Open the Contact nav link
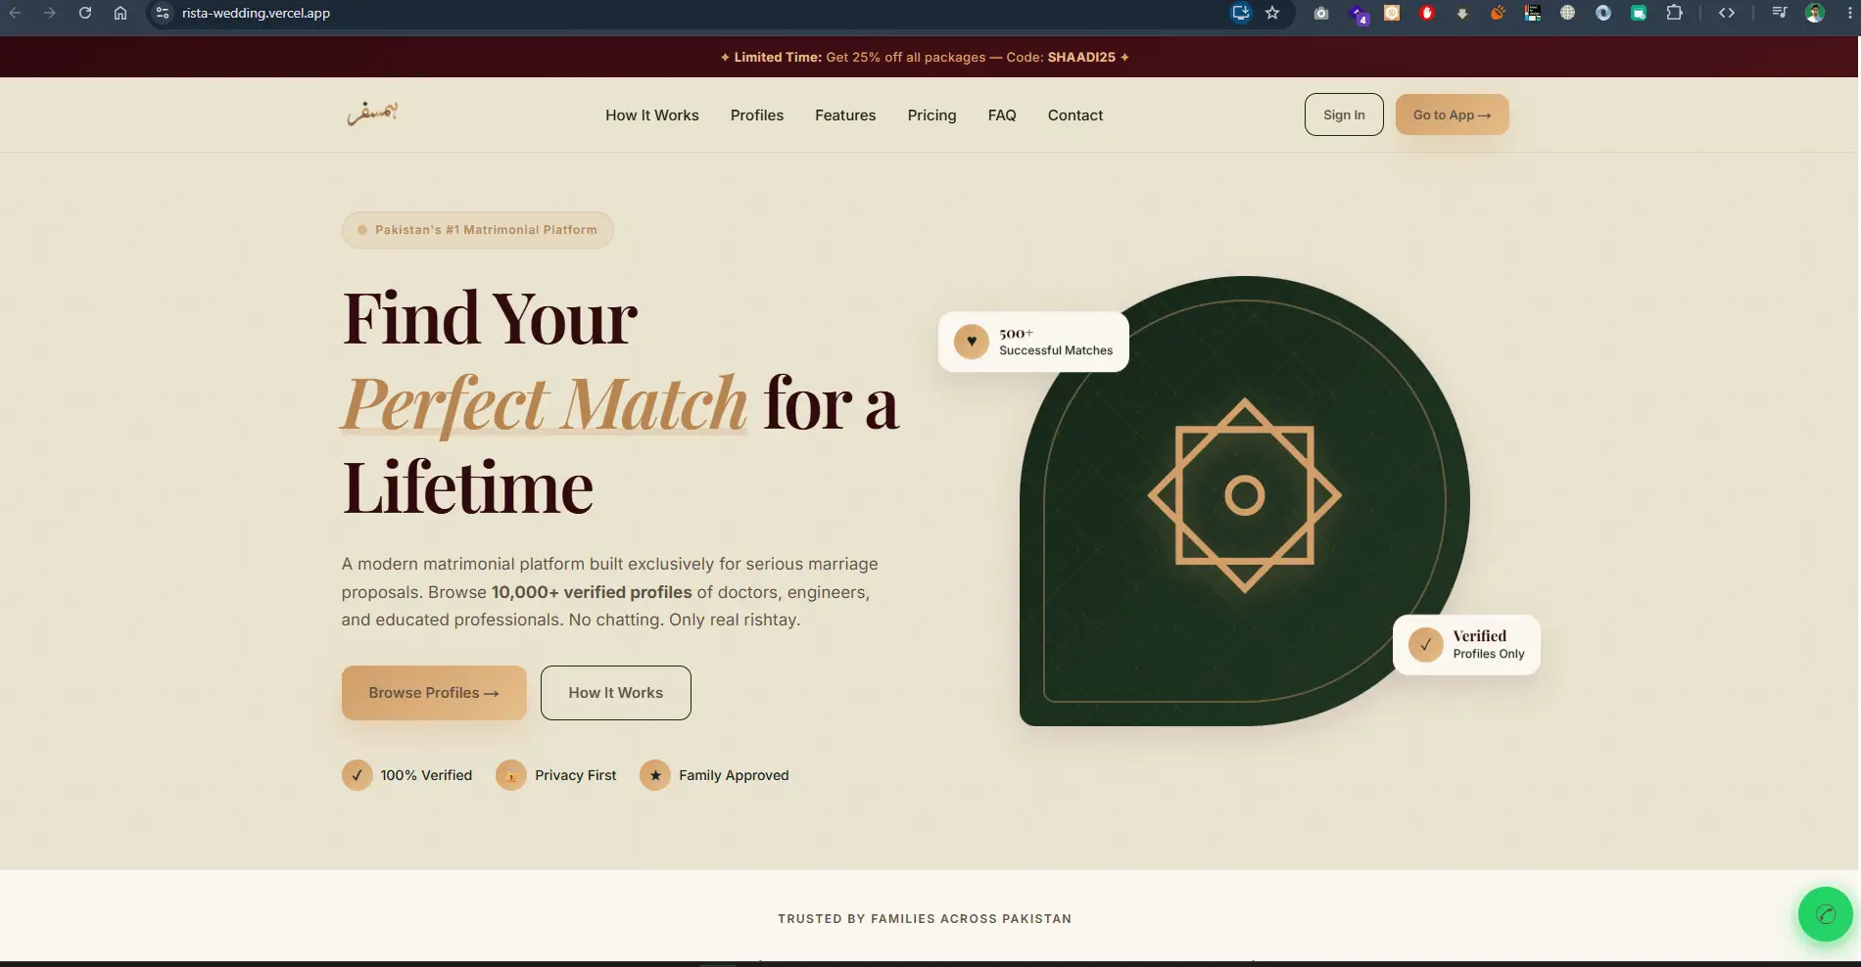This screenshot has width=1861, height=967. pyautogui.click(x=1075, y=115)
